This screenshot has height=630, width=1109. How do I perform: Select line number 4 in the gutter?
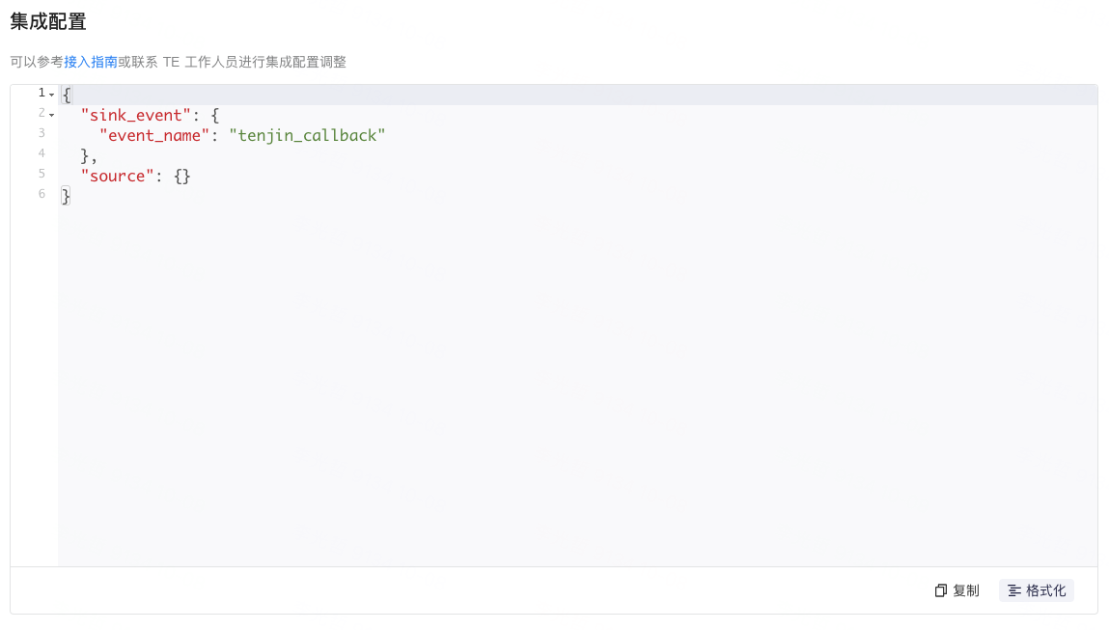[42, 153]
